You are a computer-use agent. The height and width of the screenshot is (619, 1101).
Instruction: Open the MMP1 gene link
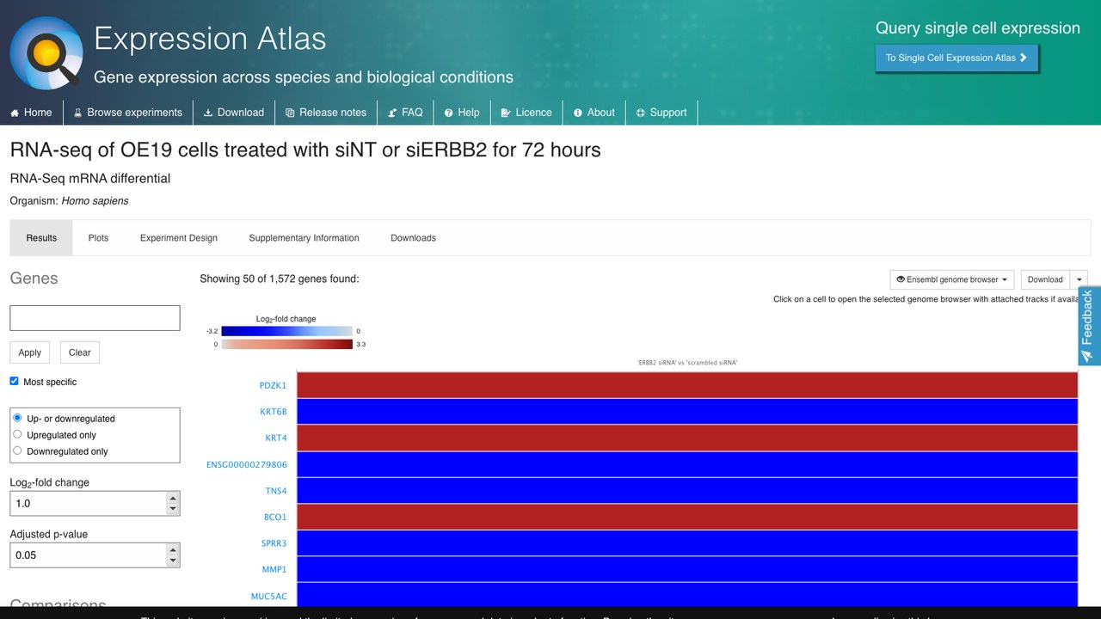(274, 570)
